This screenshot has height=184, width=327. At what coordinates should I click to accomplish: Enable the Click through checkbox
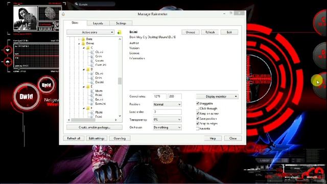pos(198,108)
